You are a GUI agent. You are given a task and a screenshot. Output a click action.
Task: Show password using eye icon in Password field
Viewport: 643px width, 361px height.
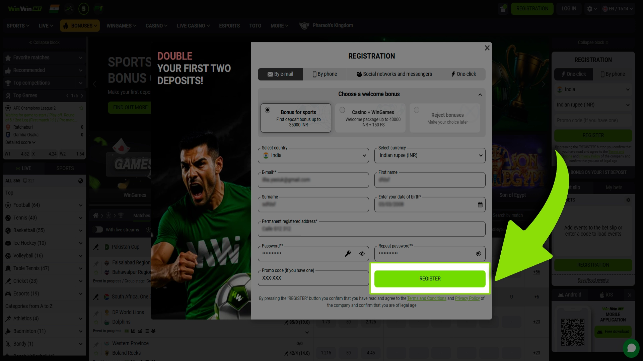(x=362, y=254)
